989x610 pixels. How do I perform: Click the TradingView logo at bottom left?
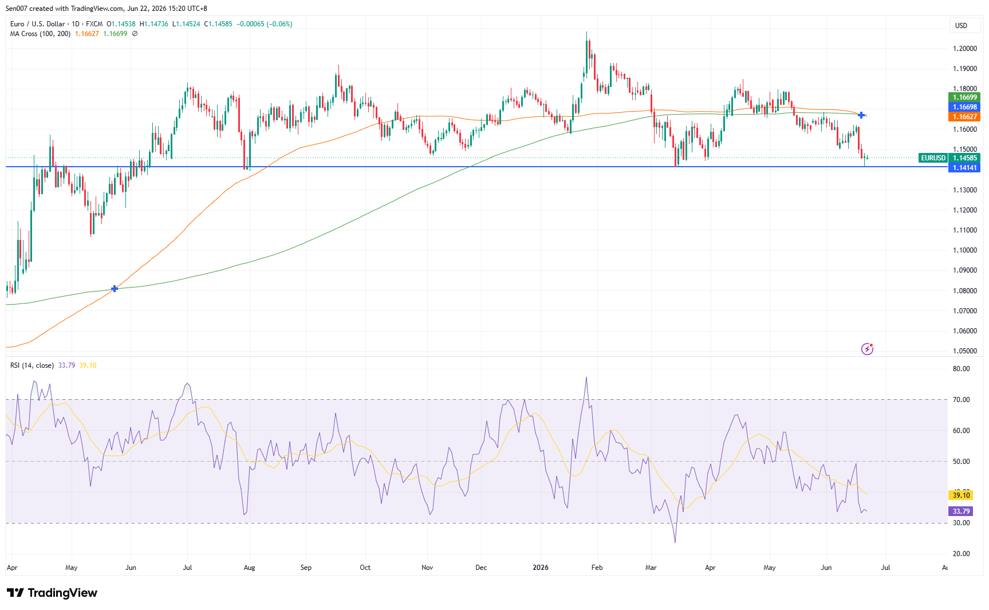coord(52,593)
